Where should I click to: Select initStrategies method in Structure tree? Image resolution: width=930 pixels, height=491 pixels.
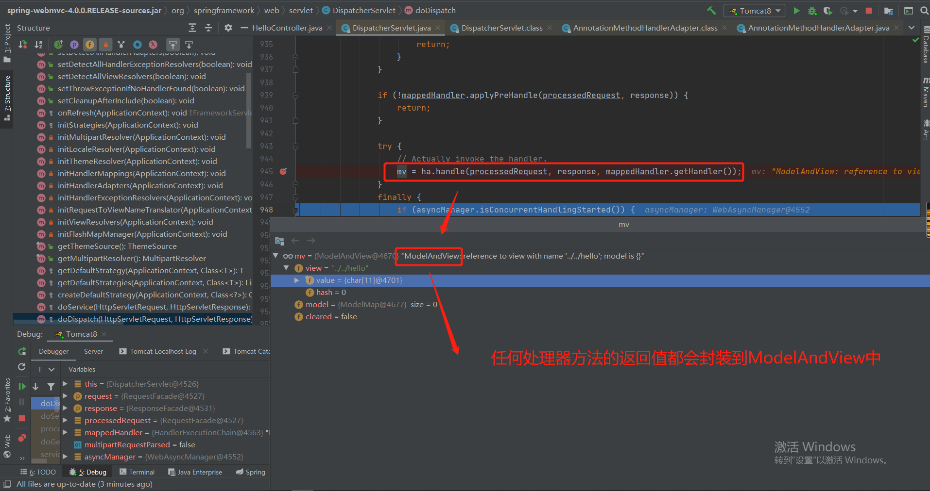point(128,125)
